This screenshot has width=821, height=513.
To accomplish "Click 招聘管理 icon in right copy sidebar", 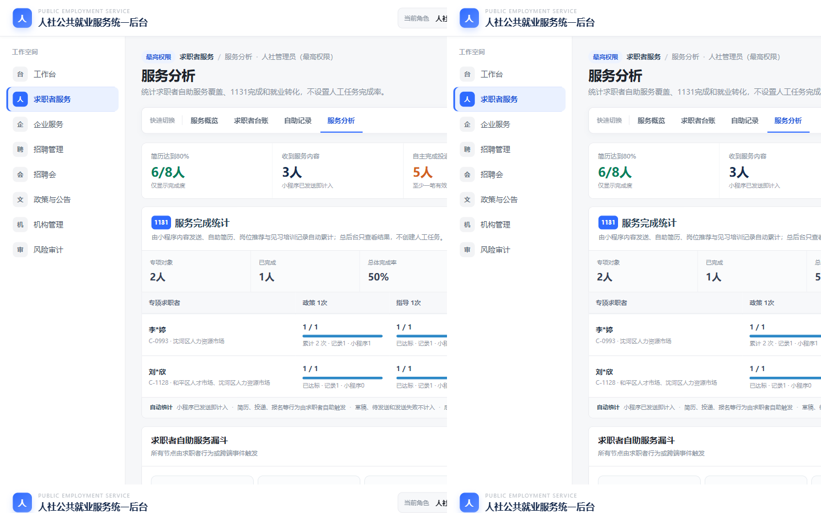I will coord(467,149).
